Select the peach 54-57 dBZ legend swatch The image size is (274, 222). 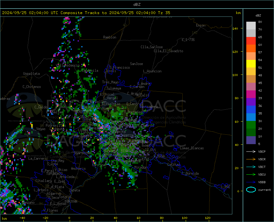[x=251, y=56]
